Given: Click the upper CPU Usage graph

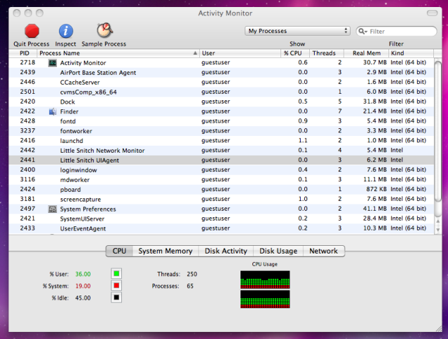Looking at the screenshot, I should [265, 279].
